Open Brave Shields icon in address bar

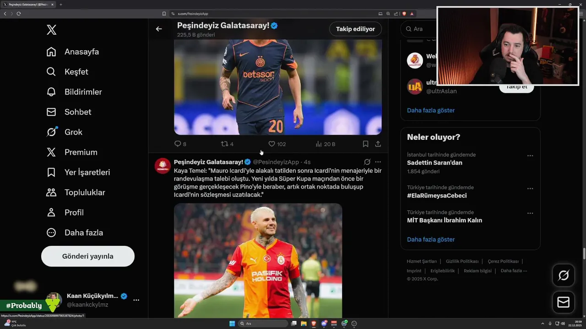pos(404,14)
